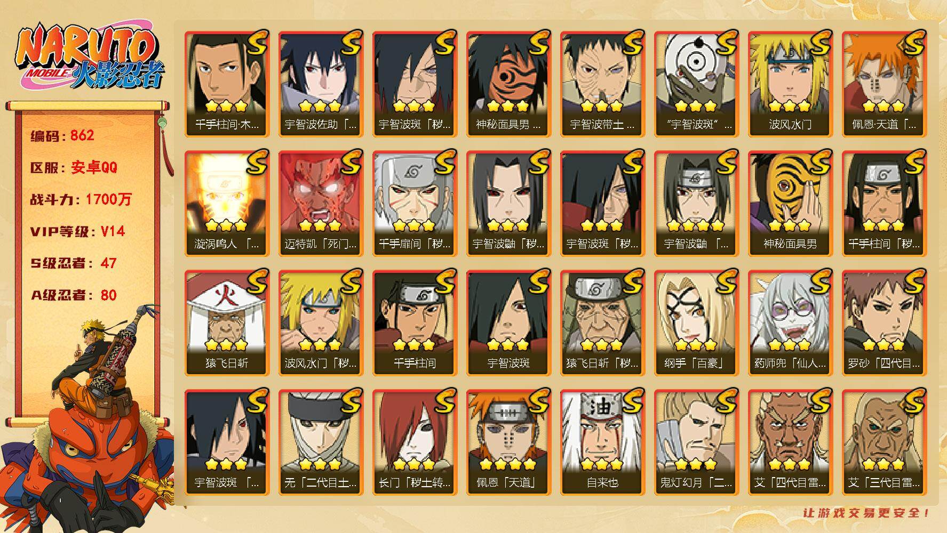Viewport: 947px width, 533px height.
Task: Click the Naruto Mobile 火影忍者 logo
Action: [x=90, y=56]
